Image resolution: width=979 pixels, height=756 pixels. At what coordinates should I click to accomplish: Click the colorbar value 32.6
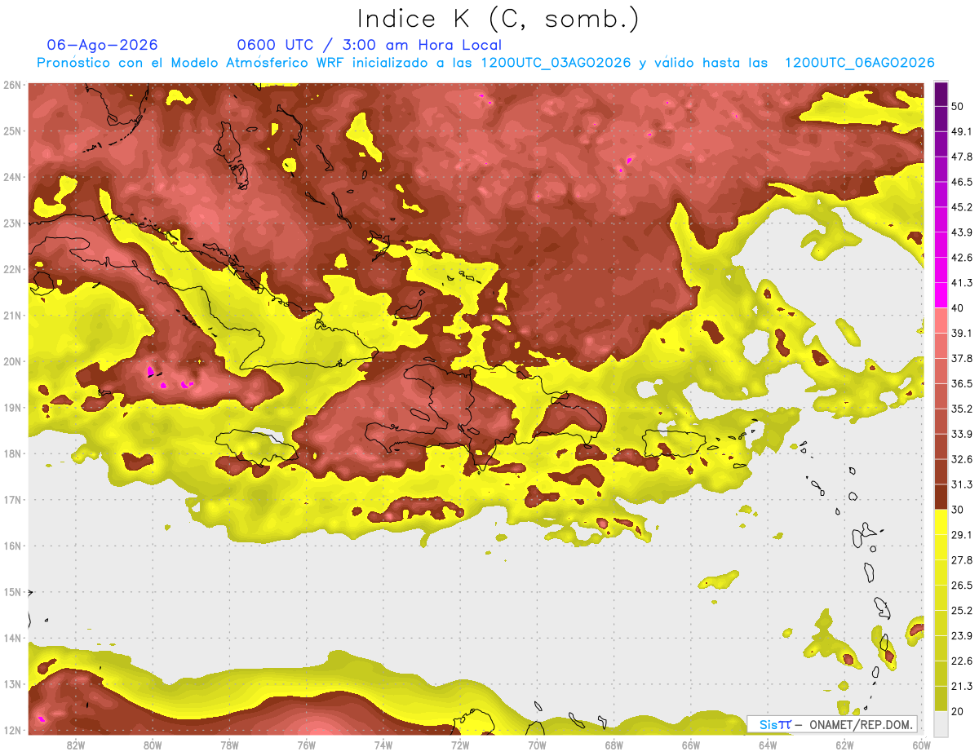962,459
